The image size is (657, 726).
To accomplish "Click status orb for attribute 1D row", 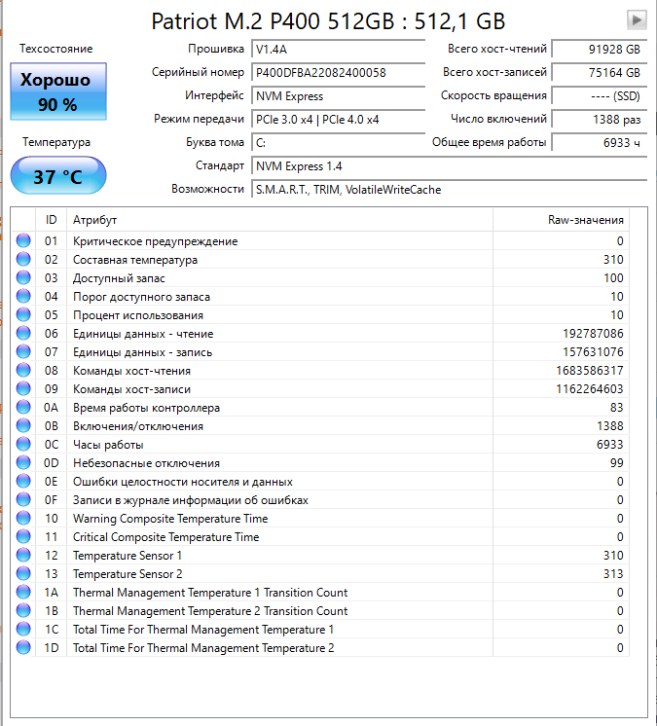I will pos(23,647).
